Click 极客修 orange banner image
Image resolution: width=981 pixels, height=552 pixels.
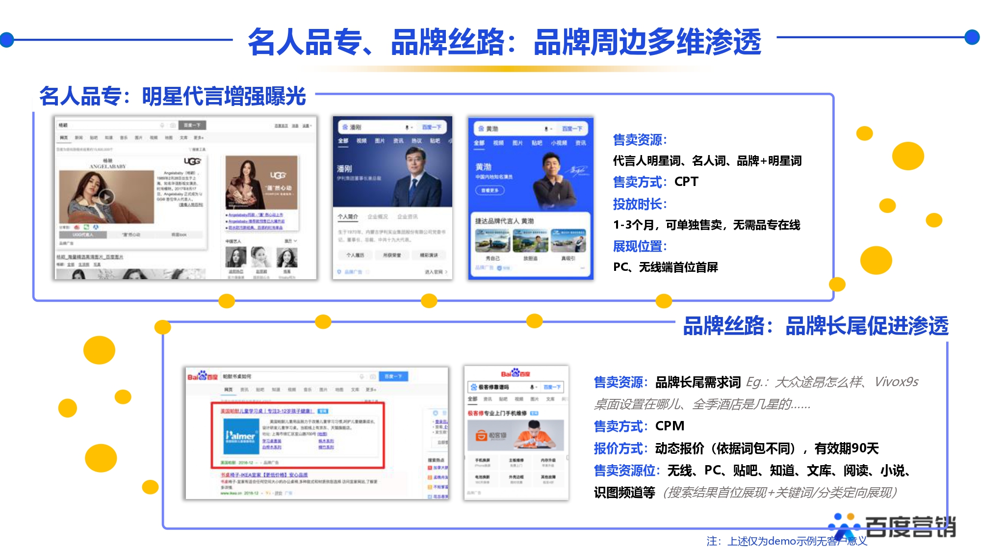click(516, 435)
